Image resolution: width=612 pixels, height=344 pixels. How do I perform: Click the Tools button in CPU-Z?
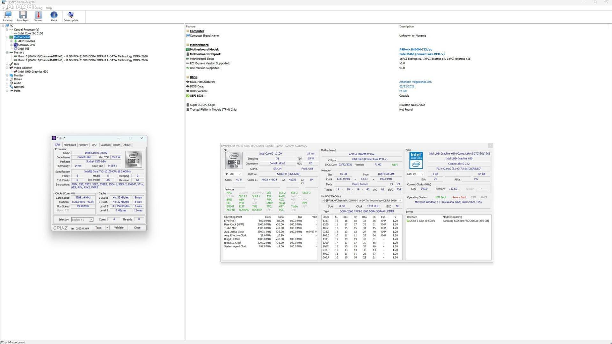(98, 228)
